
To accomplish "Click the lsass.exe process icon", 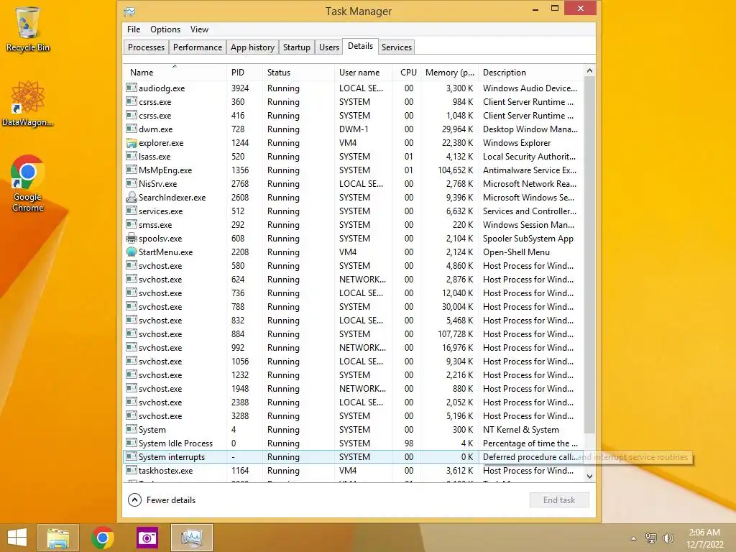I will [x=132, y=156].
